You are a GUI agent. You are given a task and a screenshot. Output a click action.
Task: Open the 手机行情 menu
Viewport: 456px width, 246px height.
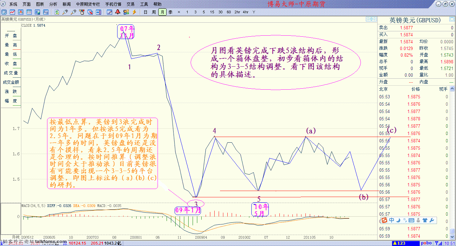113,4
